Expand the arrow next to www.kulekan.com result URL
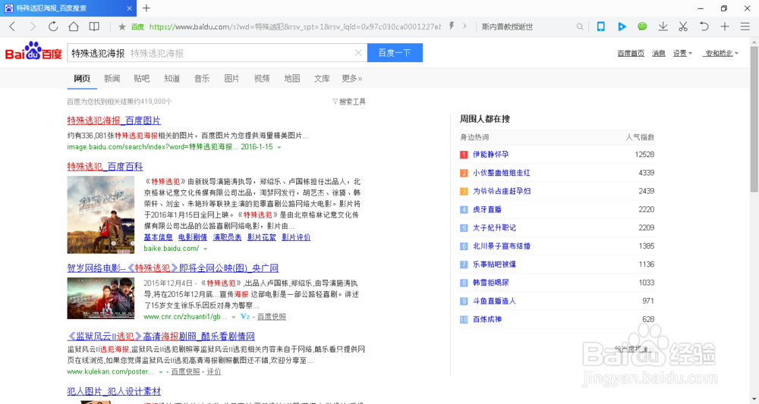The width and height of the screenshot is (759, 404). pyautogui.click(x=161, y=372)
